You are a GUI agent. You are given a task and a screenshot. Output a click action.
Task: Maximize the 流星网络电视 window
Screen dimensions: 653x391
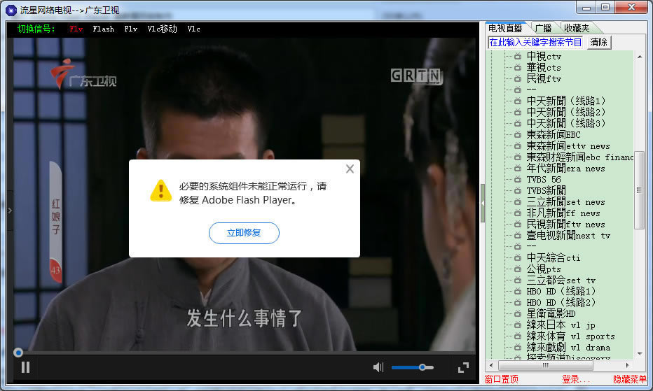point(605,7)
